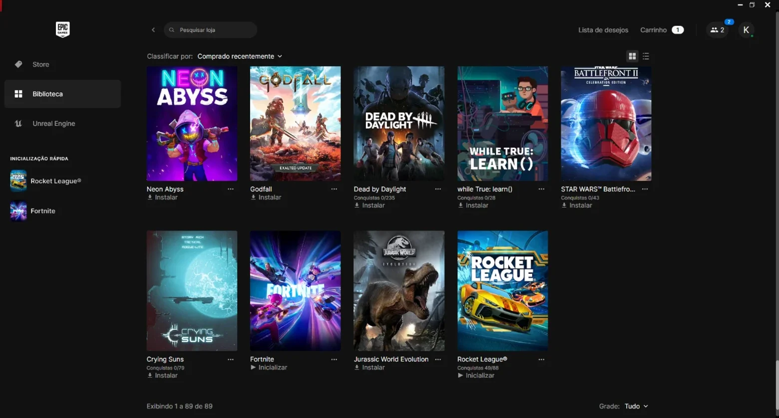Install while True: learn()
The height and width of the screenshot is (418, 779).
point(473,206)
